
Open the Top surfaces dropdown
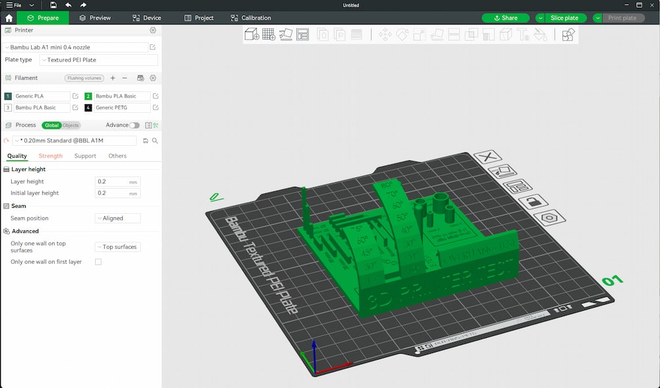click(117, 247)
